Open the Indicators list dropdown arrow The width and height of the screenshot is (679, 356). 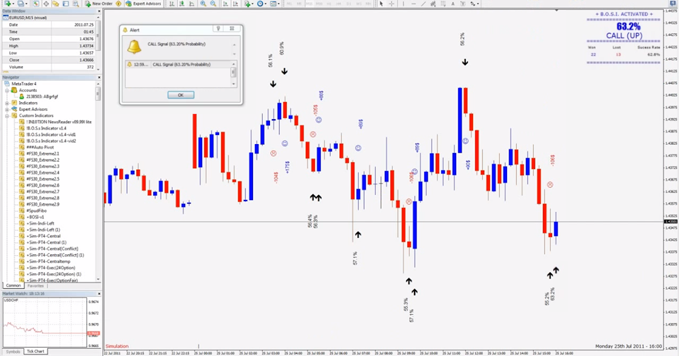click(253, 3)
